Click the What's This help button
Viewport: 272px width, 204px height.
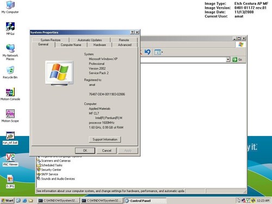click(132, 32)
